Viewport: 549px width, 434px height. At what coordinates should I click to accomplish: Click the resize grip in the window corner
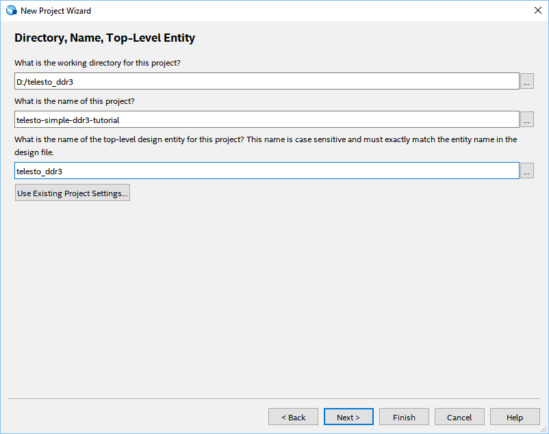tap(544, 429)
